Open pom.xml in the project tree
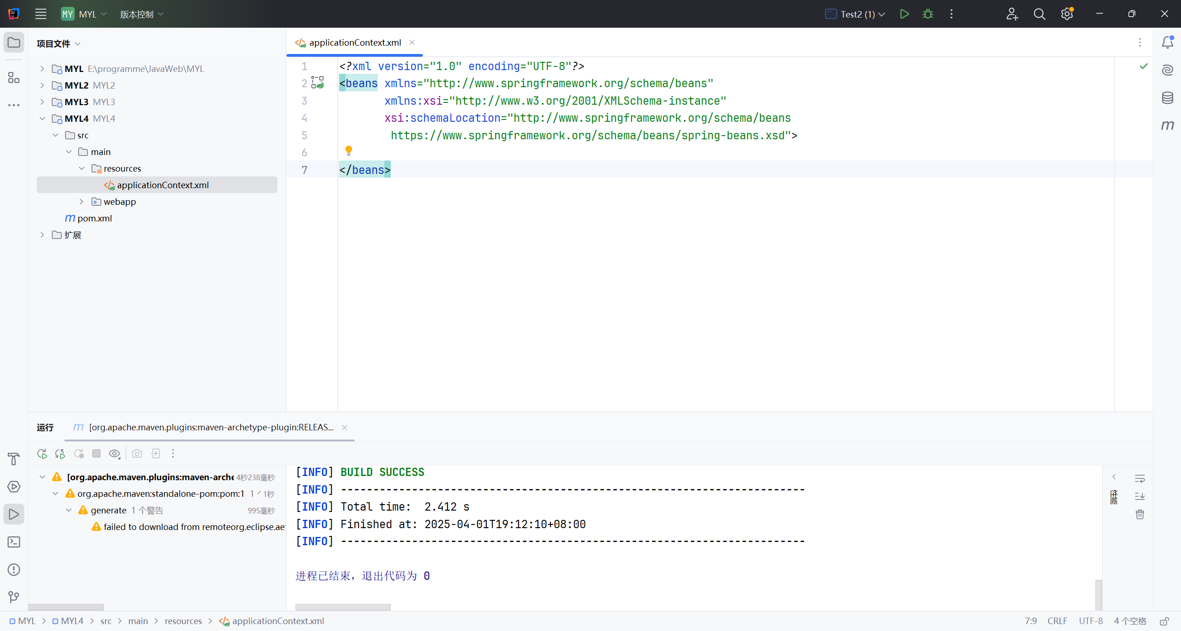This screenshot has height=631, width=1181. click(x=94, y=218)
